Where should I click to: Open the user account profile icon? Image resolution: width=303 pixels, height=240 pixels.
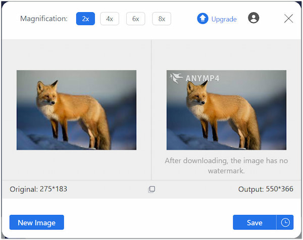coord(254,18)
